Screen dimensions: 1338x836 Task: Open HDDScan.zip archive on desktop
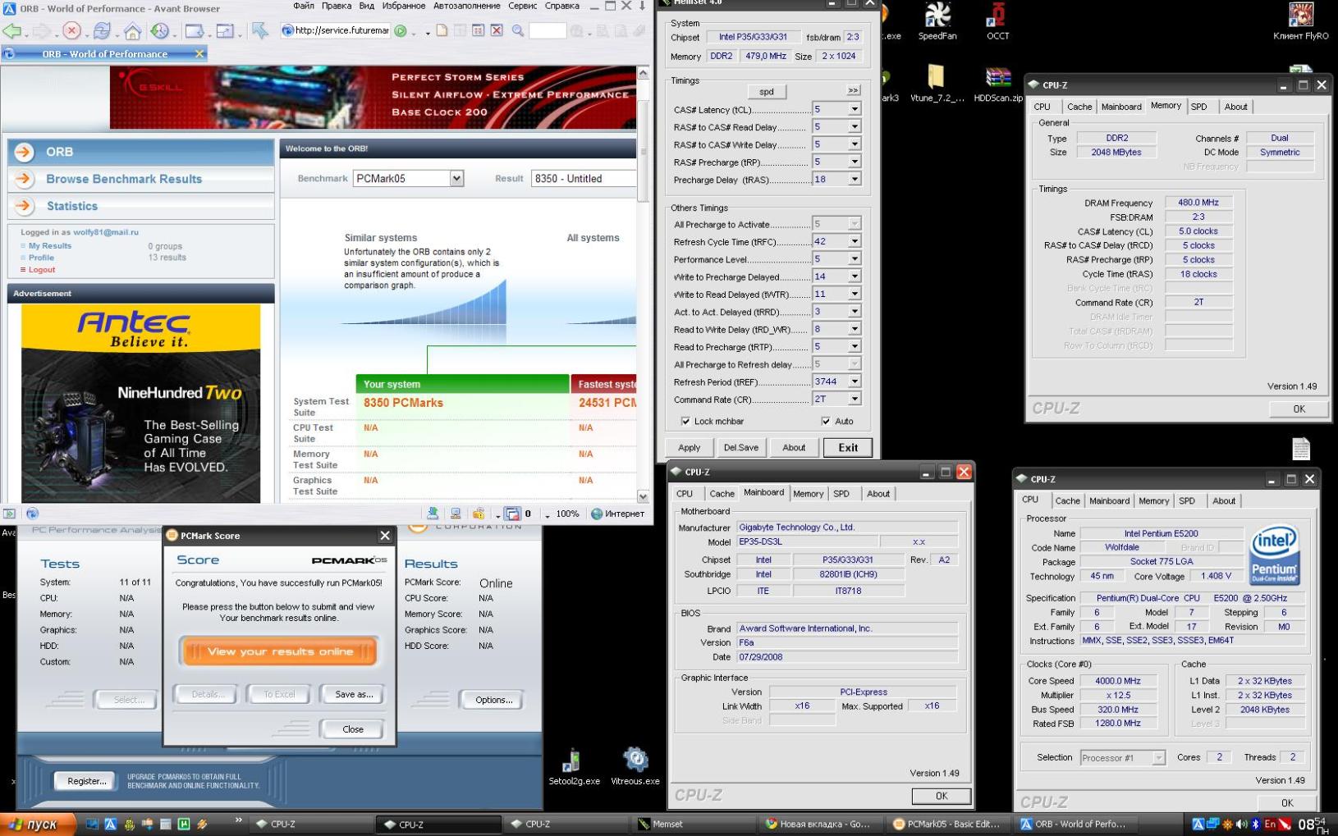[998, 85]
